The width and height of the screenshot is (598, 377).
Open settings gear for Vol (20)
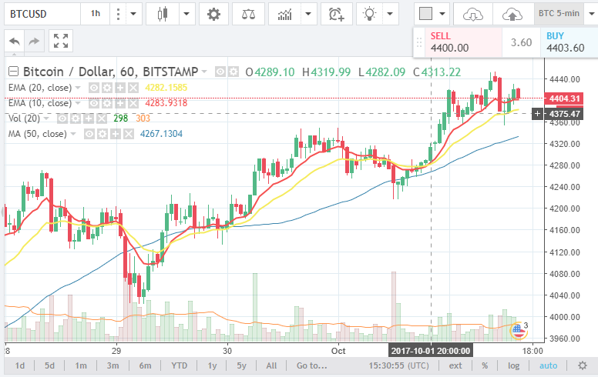click(76, 118)
